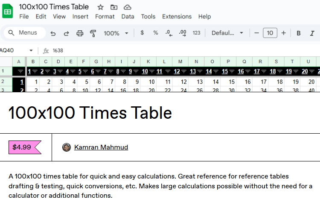Open Kamran Mahmud's profile link
The image size is (320, 202).
pos(101,147)
